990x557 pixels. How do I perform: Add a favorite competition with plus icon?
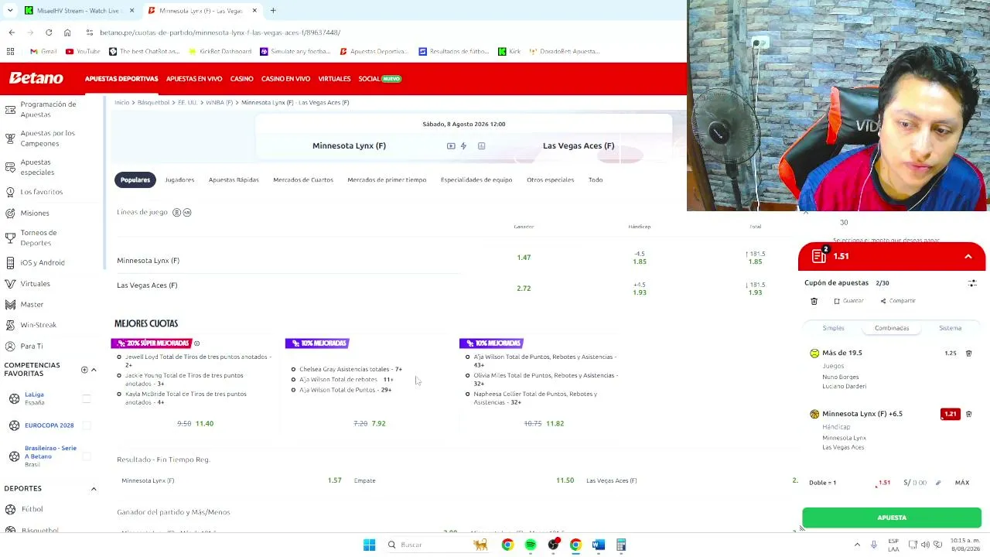click(x=84, y=370)
